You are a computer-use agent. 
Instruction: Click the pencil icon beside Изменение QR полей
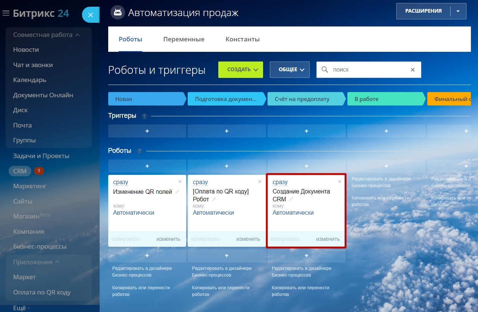click(177, 192)
